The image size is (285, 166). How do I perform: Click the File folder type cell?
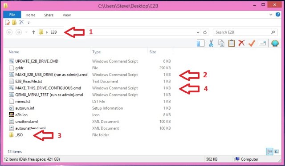click(101, 135)
